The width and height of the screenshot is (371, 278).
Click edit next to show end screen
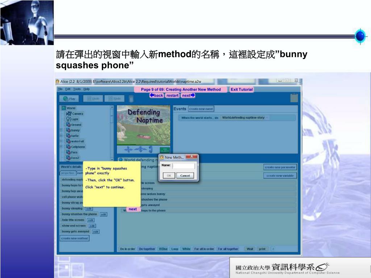(92, 226)
